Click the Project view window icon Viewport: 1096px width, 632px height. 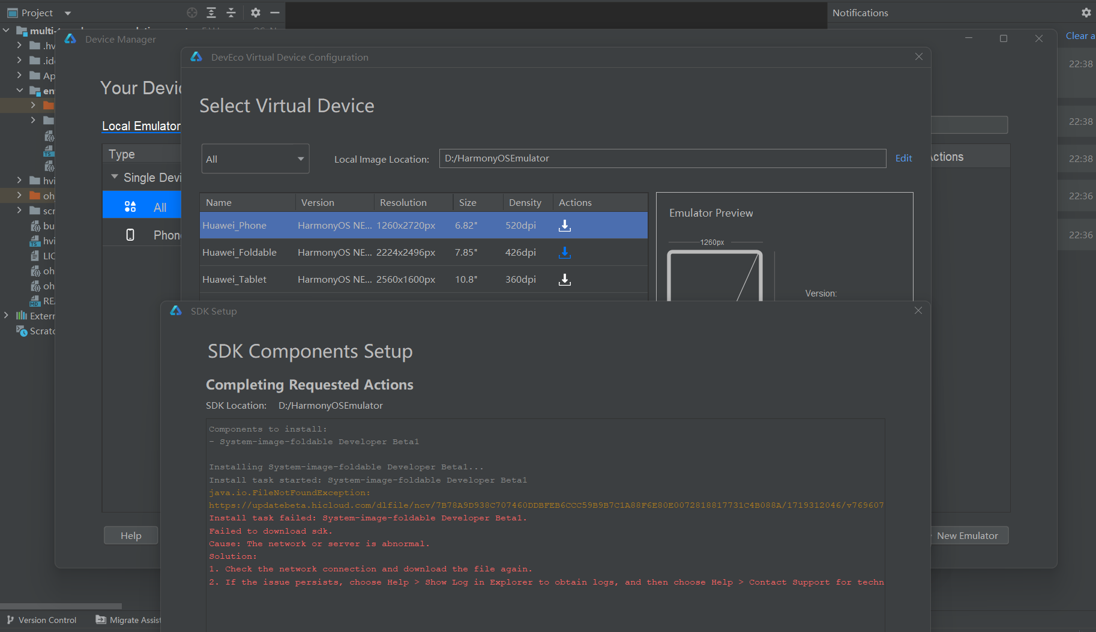pos(13,13)
